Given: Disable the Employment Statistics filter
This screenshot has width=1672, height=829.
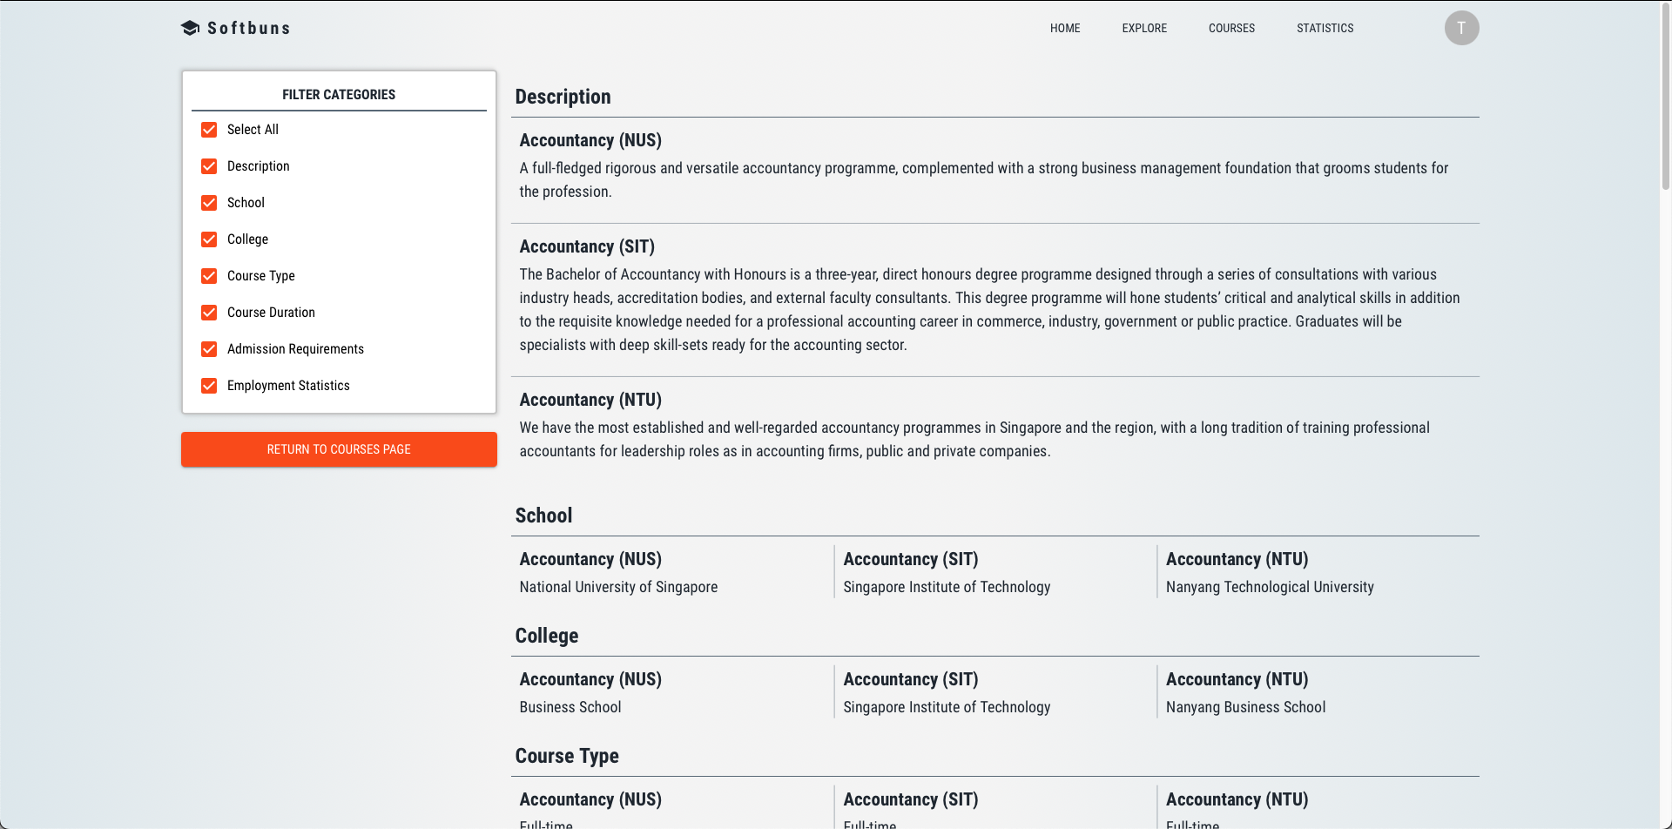Looking at the screenshot, I should [209, 385].
